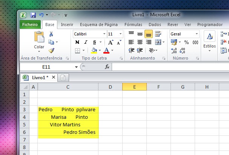Viewport: 229px width, 155px height.
Task: Increase decimal places icon
Action: pos(174,51)
